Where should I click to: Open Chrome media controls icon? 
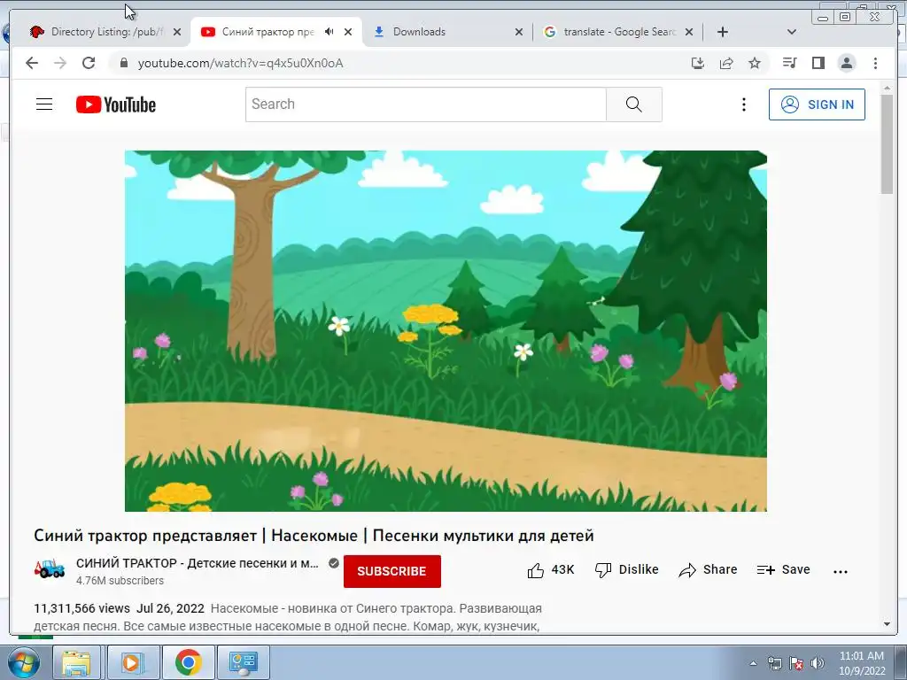point(789,63)
